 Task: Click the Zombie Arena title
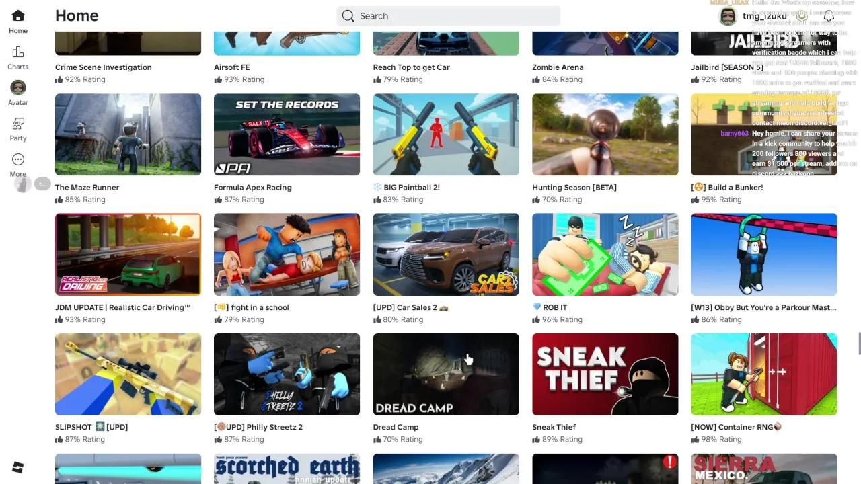[558, 67]
